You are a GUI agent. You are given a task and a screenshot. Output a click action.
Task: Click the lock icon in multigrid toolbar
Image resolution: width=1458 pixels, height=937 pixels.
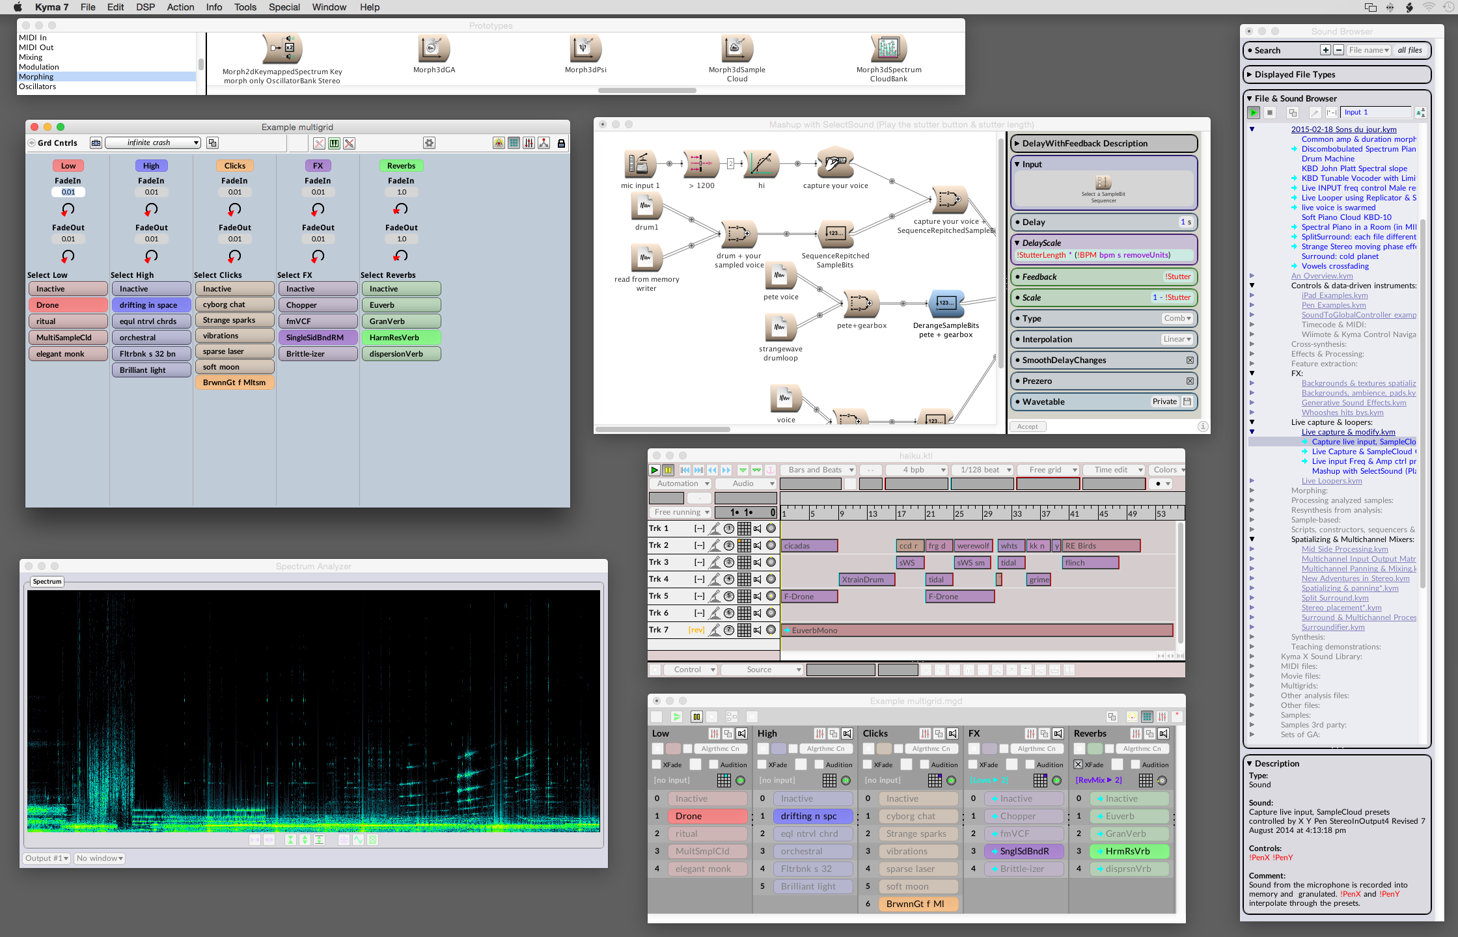tap(561, 143)
